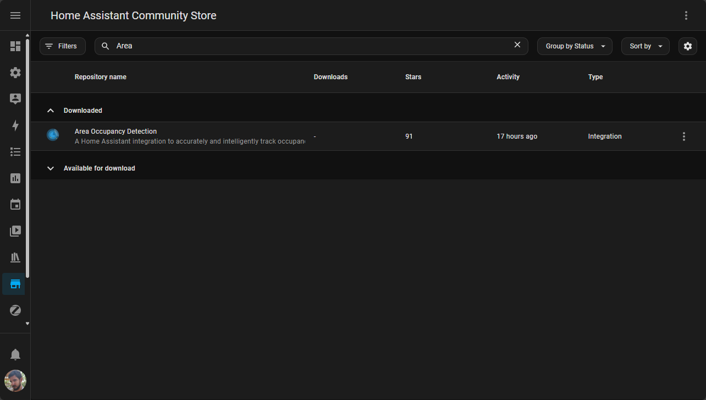This screenshot has width=706, height=400.
Task: Open top-right three-dot overflow menu
Action: [x=686, y=15]
